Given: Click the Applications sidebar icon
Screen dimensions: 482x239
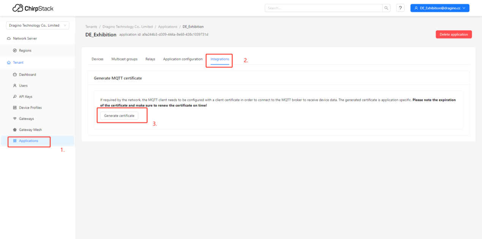Looking at the screenshot, I should (14, 140).
